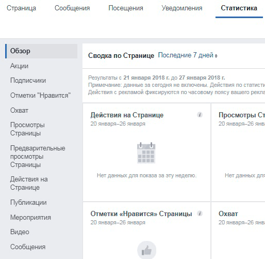Click the Сводка по Странице heading
This screenshot has height=259, width=265.
(x=121, y=55)
